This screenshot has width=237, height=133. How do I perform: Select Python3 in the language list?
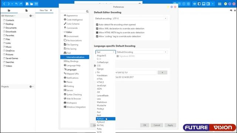point(106,122)
